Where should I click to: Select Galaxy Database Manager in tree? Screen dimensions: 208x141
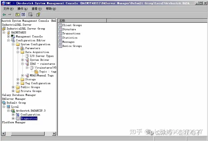pos(19,95)
